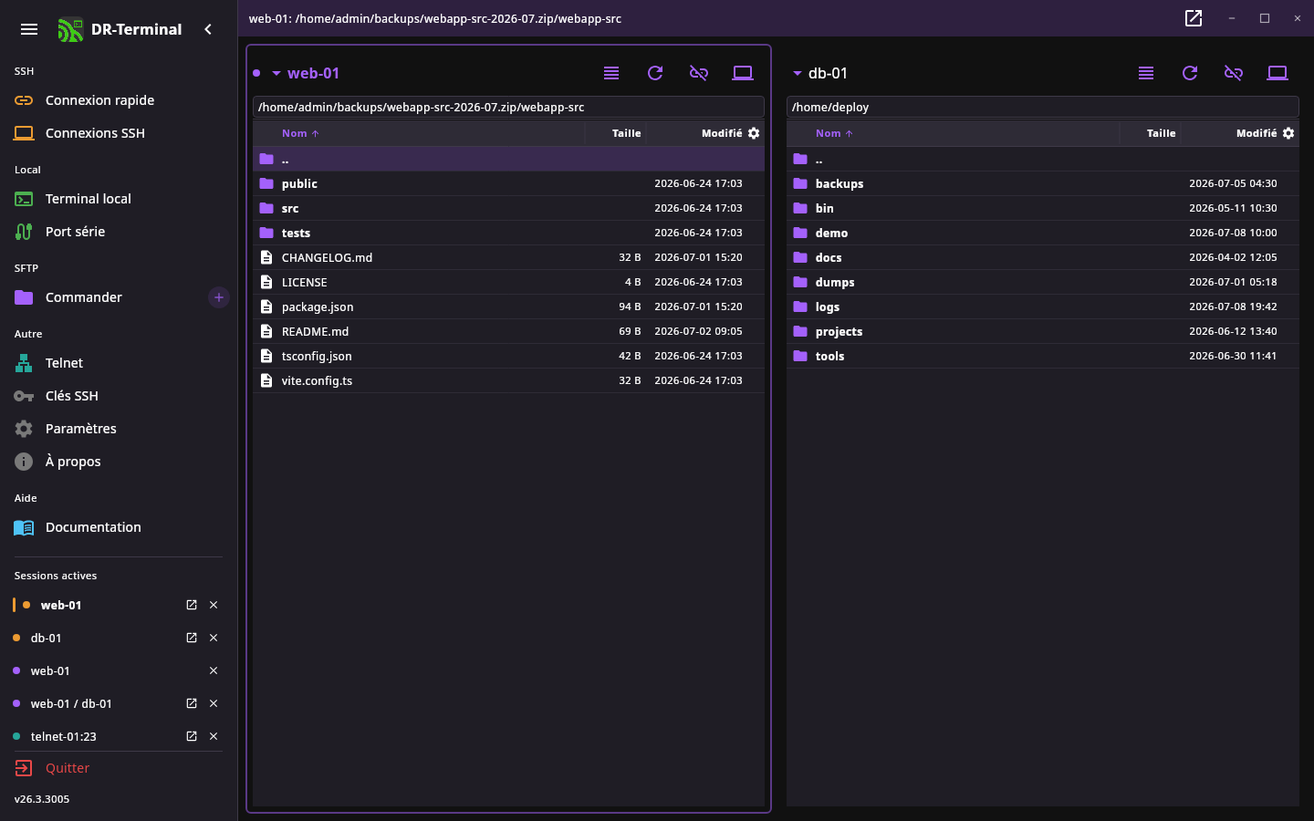This screenshot has height=821, width=1314.
Task: Expand the web-01 connection dropdown
Action: tap(276, 73)
